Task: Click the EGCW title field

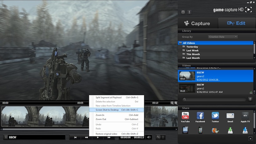Action: pos(37,137)
